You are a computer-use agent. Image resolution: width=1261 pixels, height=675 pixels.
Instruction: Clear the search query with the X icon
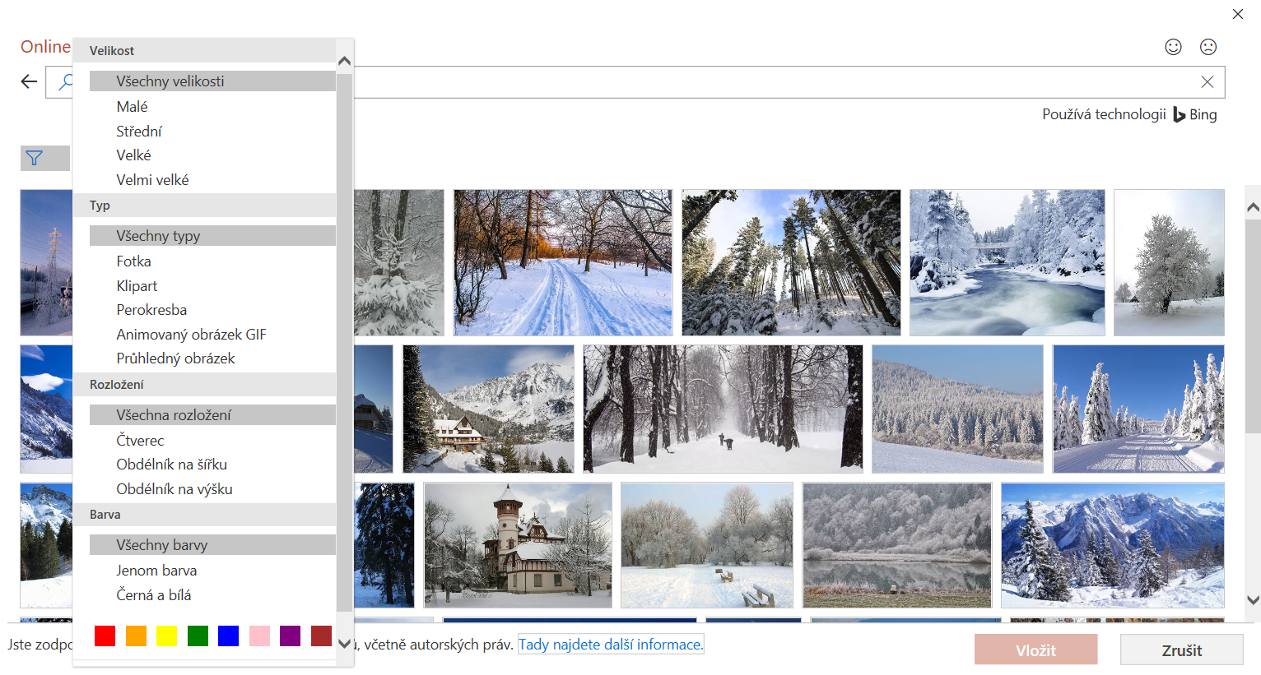[x=1207, y=81]
